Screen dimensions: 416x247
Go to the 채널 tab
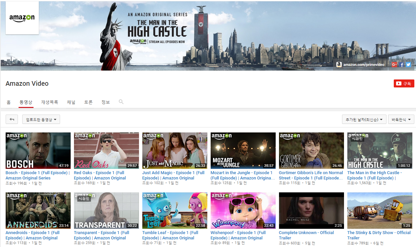tap(71, 102)
